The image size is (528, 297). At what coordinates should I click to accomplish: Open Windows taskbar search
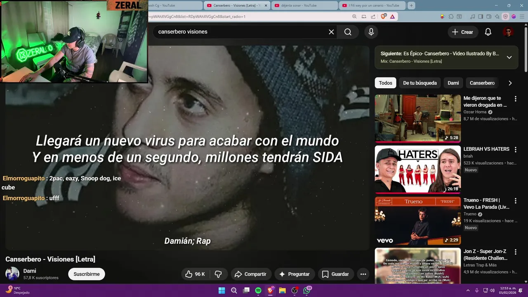[234, 290]
